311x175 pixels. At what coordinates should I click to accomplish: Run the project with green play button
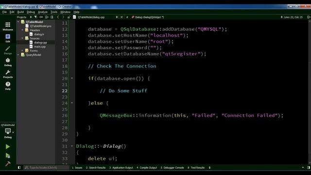(x=8, y=147)
